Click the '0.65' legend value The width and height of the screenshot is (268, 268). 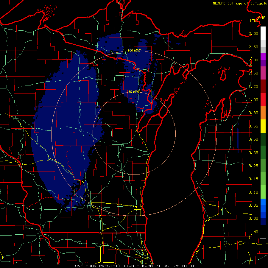point(253,126)
